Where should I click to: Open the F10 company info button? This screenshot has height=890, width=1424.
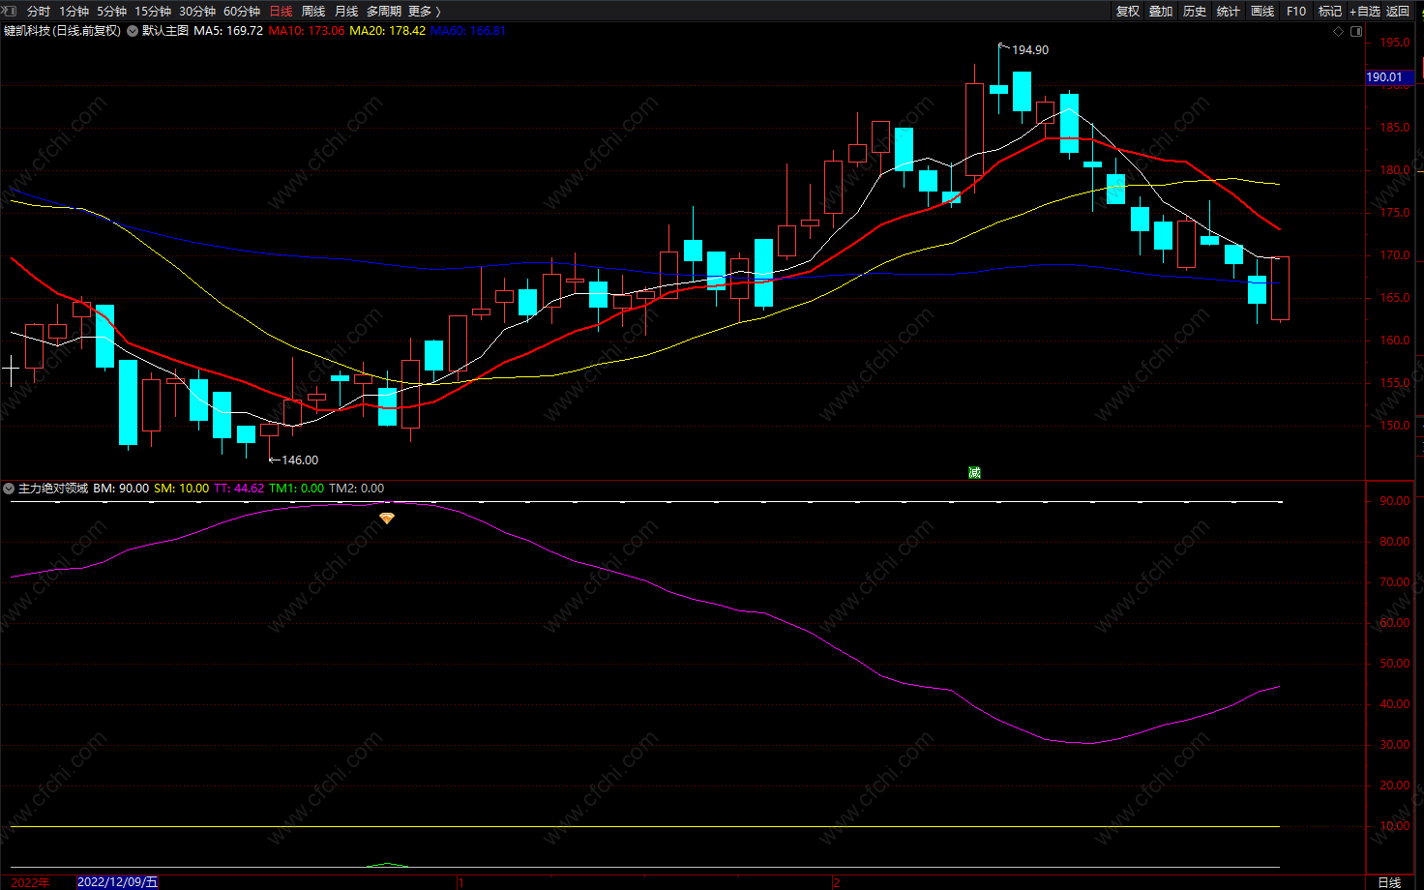[1296, 12]
